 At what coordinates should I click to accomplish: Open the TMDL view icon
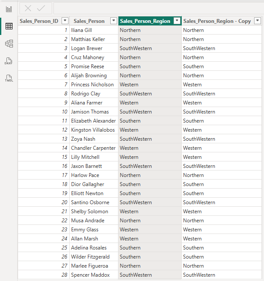(x=9, y=78)
